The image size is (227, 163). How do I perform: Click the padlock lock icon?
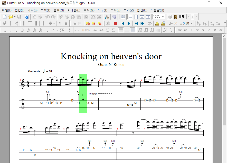tap(66, 23)
